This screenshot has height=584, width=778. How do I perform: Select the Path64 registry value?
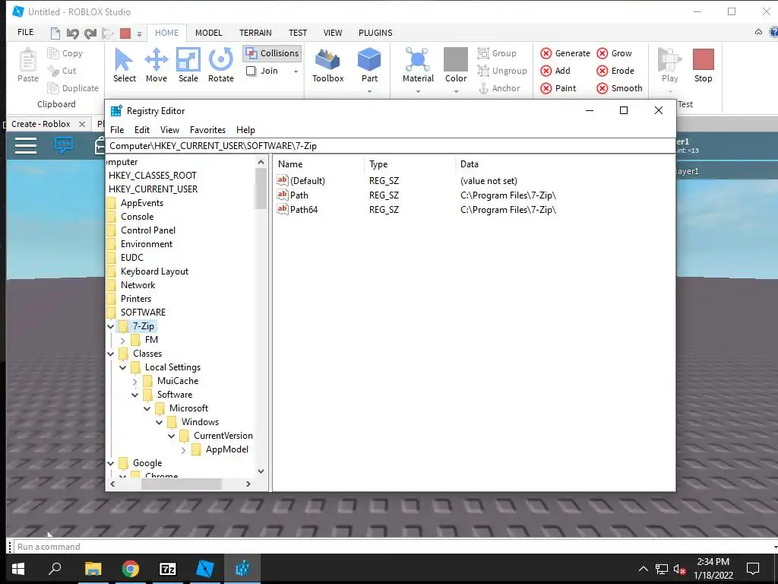tap(304, 210)
